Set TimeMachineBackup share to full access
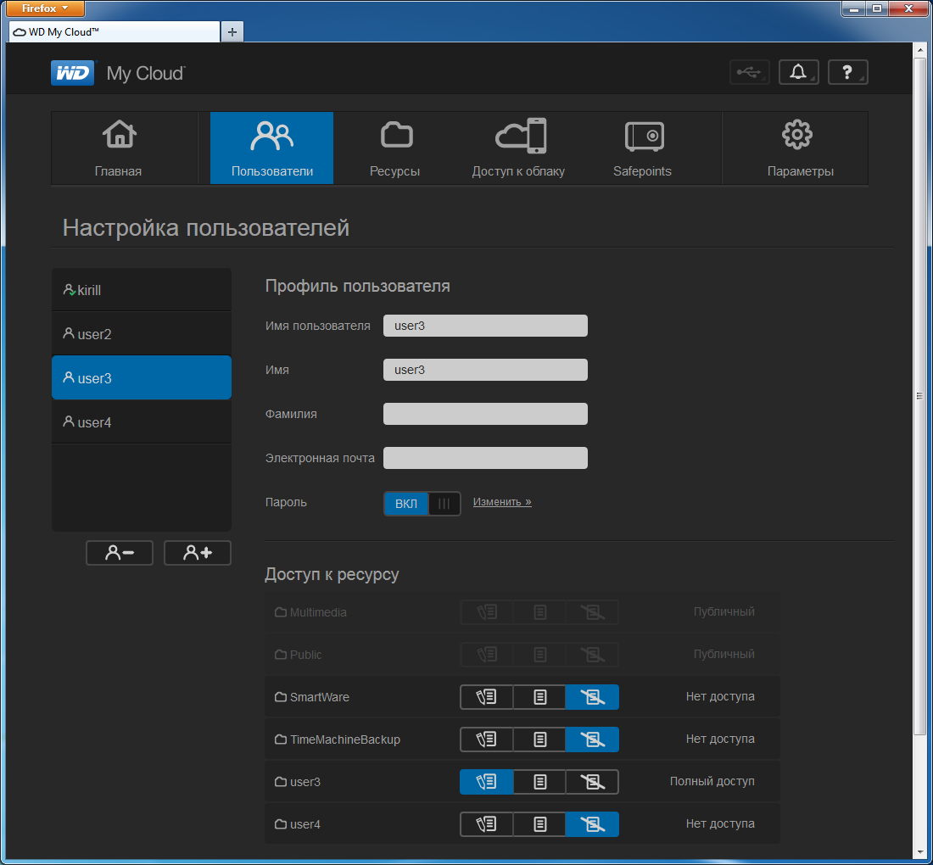The width and height of the screenshot is (933, 865). coord(487,739)
